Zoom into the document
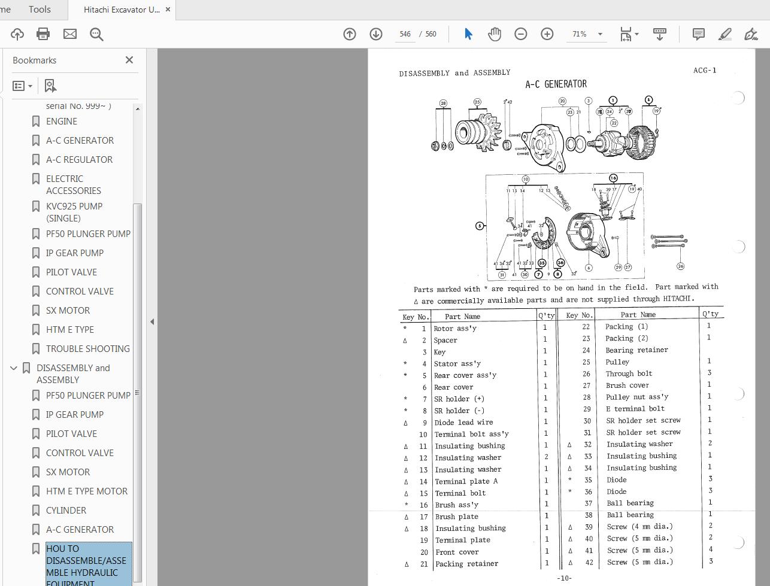Image resolution: width=770 pixels, height=586 pixels. click(x=547, y=34)
